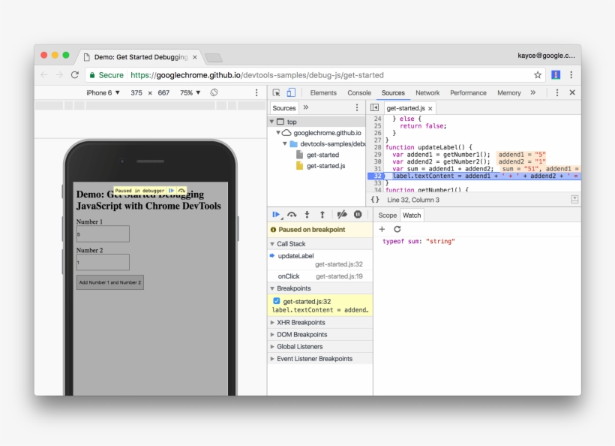Toggle the device toolbar in DevTools
Viewport: 615px width, 446px height.
(x=291, y=93)
